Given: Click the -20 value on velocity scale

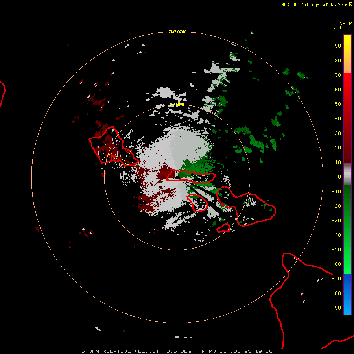Looking at the screenshot, I should tap(336, 206).
